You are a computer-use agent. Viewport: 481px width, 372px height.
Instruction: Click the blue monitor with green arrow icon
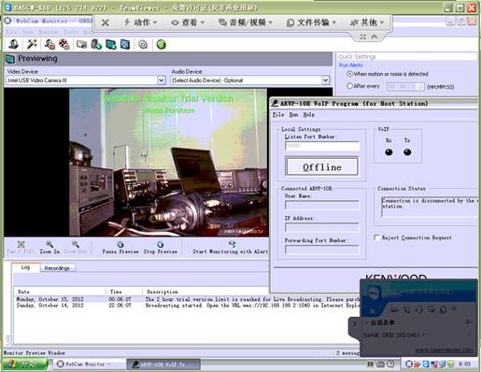coord(111,45)
